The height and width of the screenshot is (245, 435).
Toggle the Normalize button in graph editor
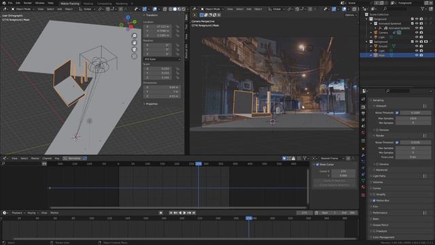point(72,159)
